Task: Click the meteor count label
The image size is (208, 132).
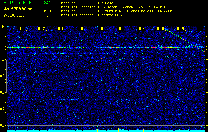Action: pyautogui.click(x=46, y=11)
